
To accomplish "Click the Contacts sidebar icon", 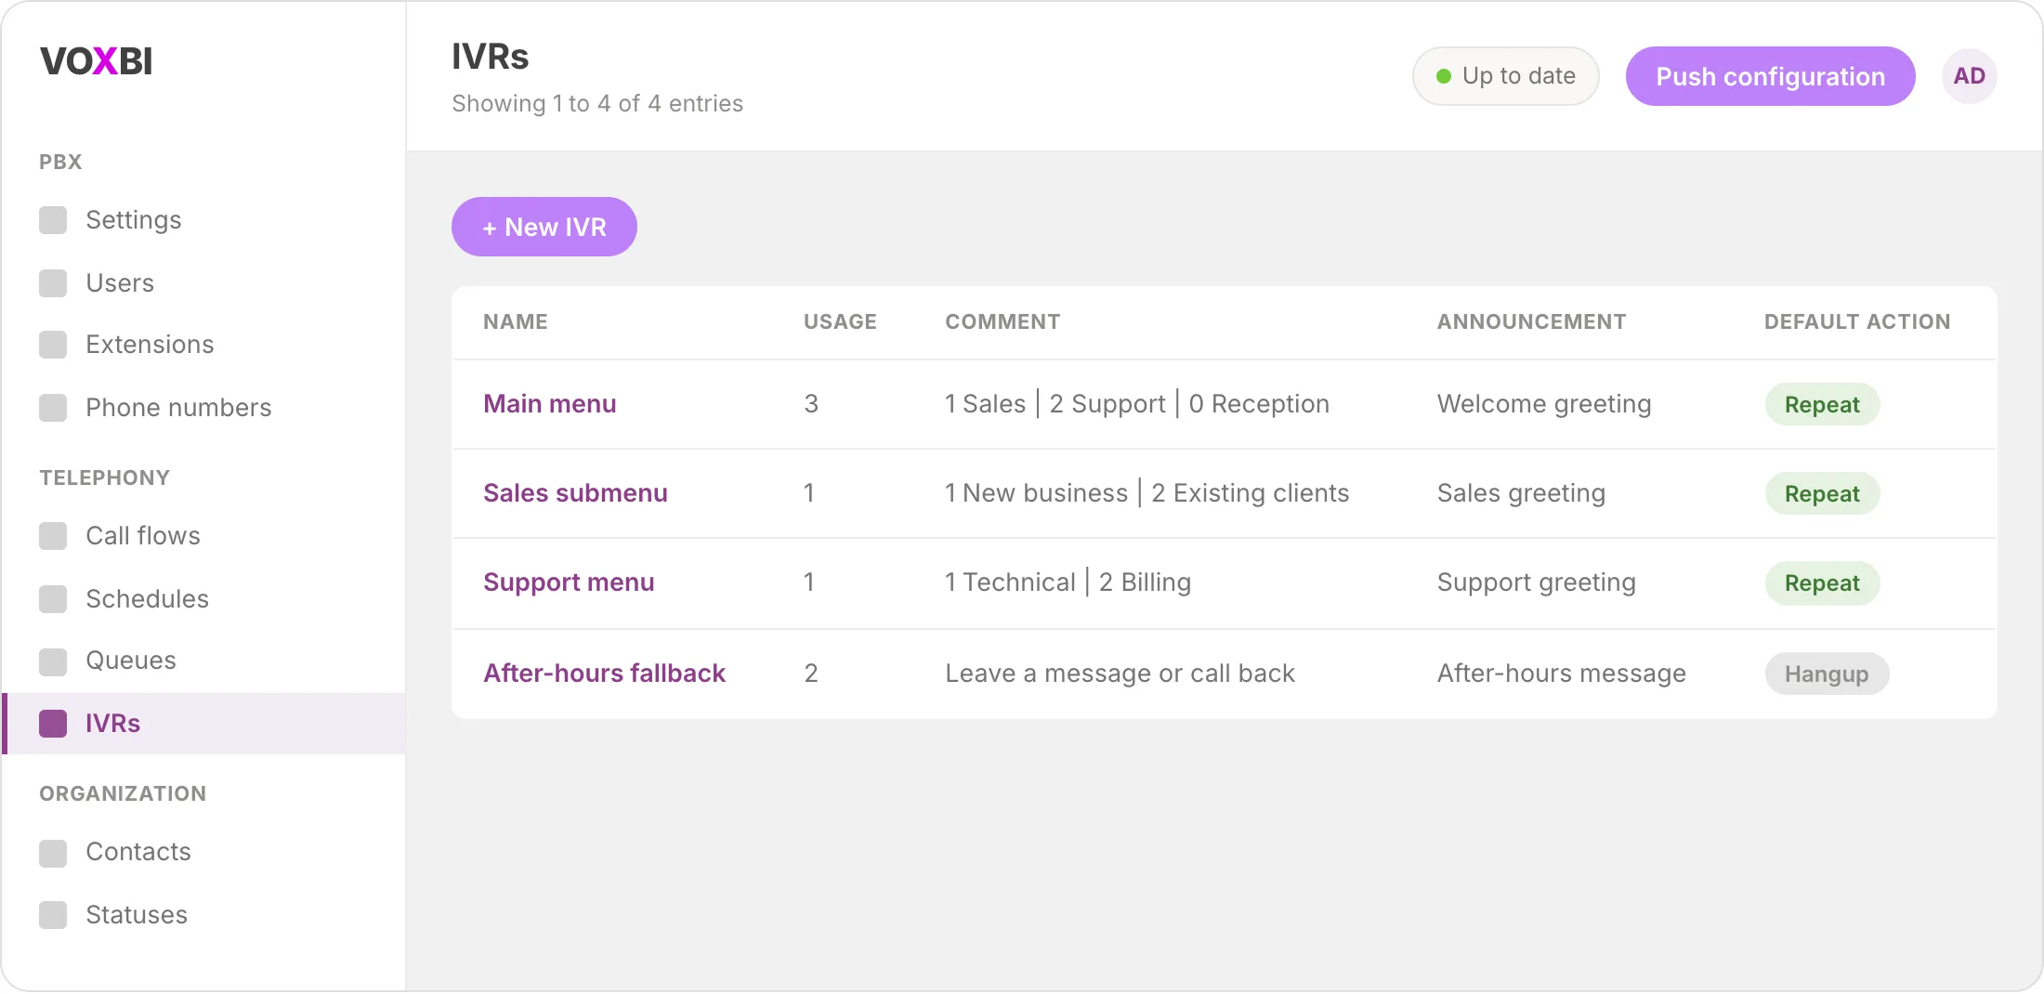I will tap(53, 854).
